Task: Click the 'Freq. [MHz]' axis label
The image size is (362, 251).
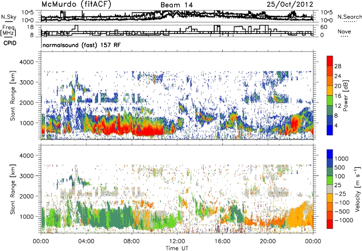Action: [8, 30]
